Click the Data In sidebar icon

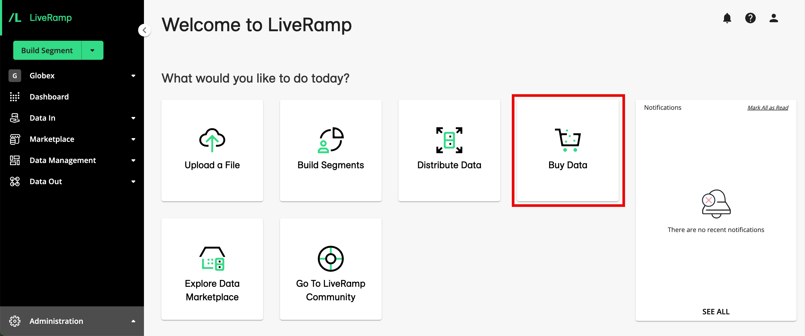click(15, 118)
